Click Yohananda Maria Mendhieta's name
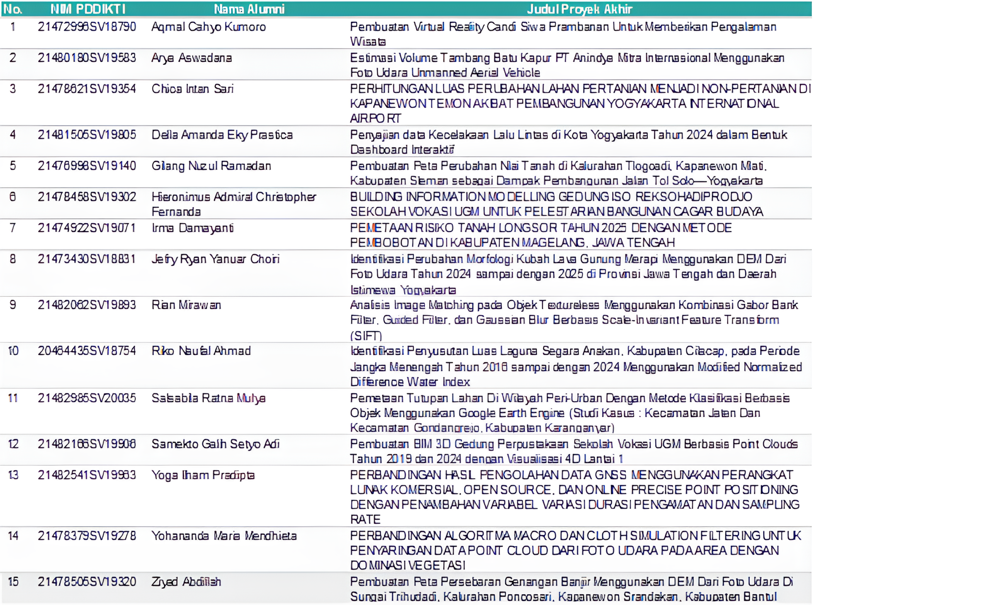 [x=224, y=536]
